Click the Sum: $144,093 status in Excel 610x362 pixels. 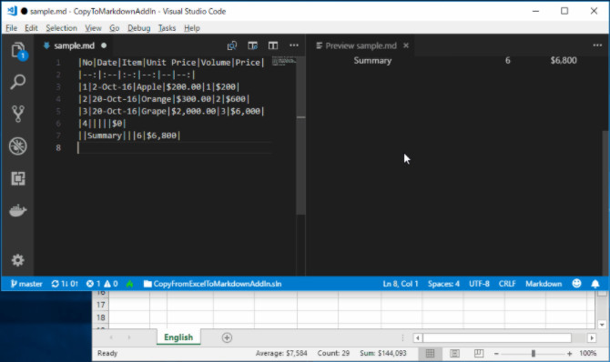tap(382, 353)
